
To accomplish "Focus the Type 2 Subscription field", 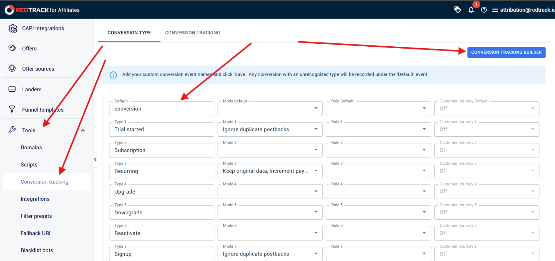I will (x=162, y=150).
